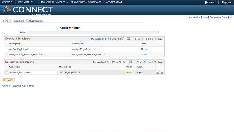The image size is (234, 132).
Task: Open zoom popup icon in Download Templates grid
Action: click(x=123, y=38)
